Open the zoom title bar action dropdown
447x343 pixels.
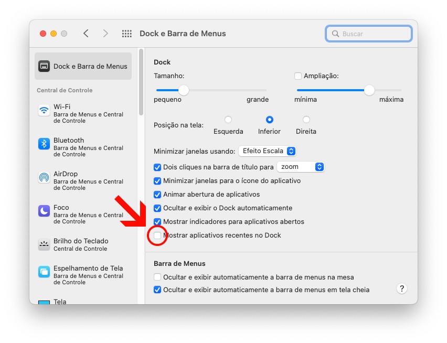[301, 167]
